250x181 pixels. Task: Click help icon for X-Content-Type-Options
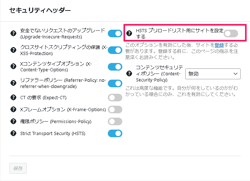pyautogui.click(x=13, y=66)
